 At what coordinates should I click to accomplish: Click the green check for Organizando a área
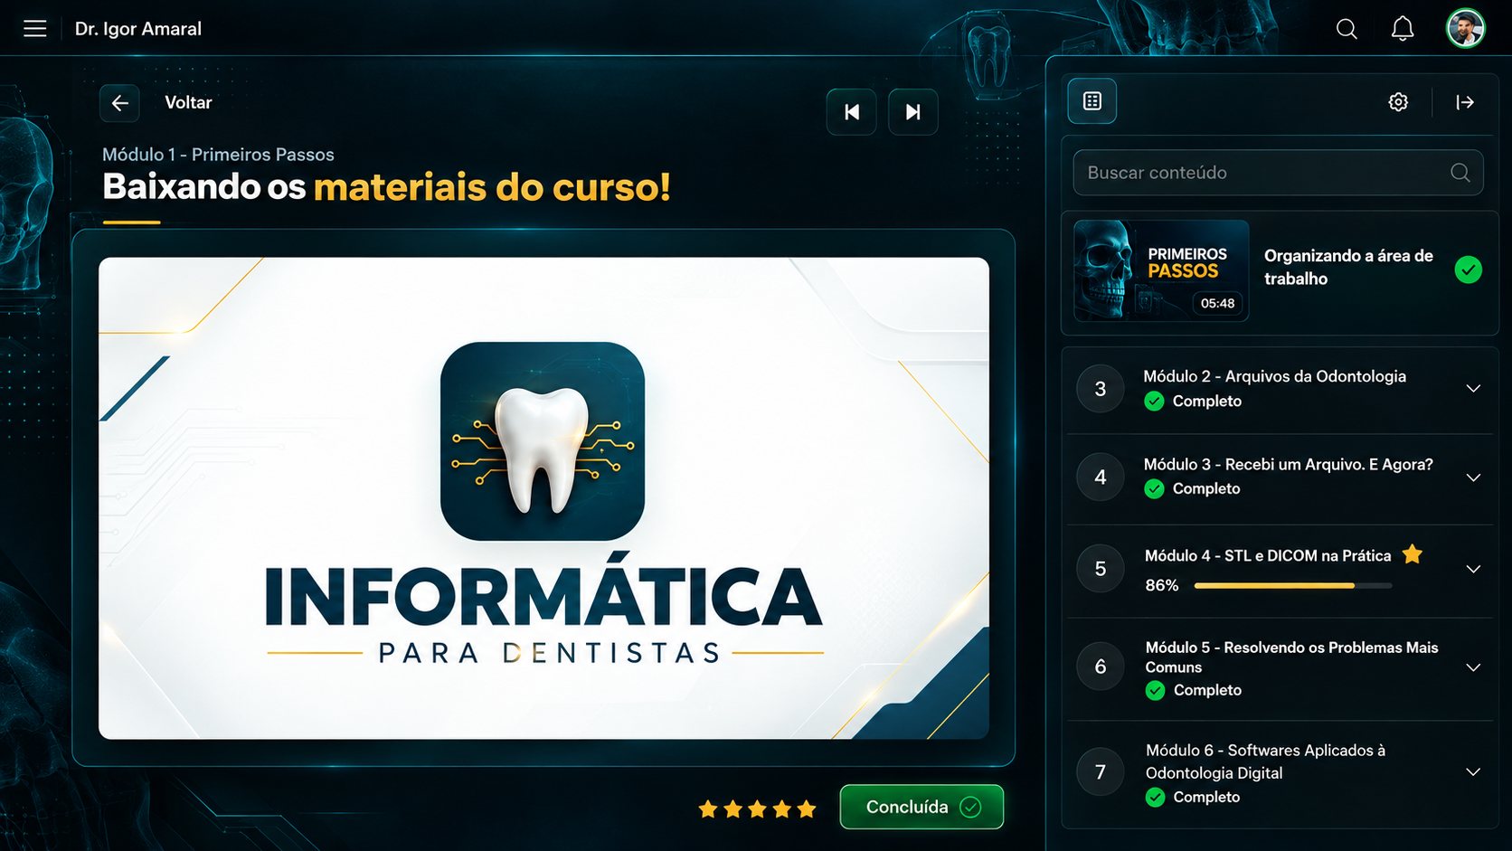click(1468, 269)
